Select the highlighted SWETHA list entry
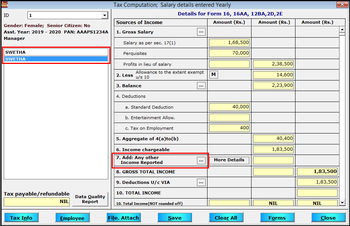 56,59
